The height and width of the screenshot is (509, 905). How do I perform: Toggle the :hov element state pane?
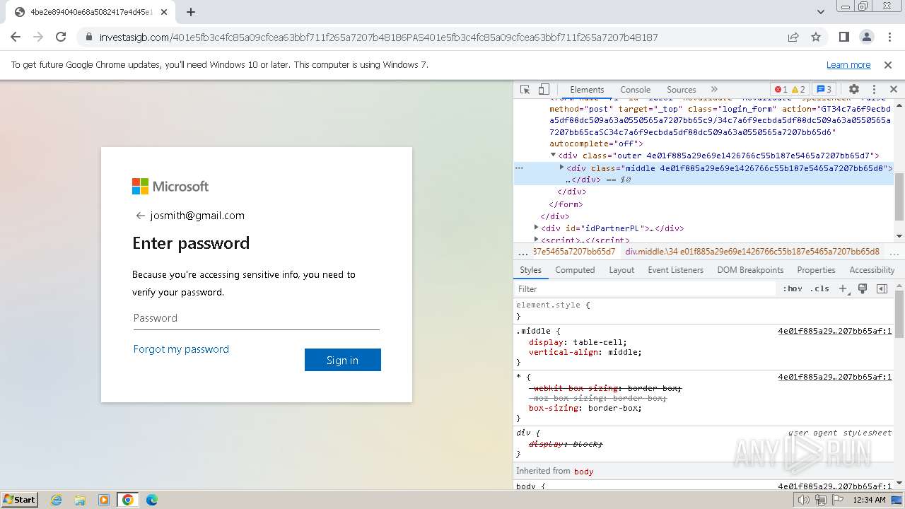(792, 288)
